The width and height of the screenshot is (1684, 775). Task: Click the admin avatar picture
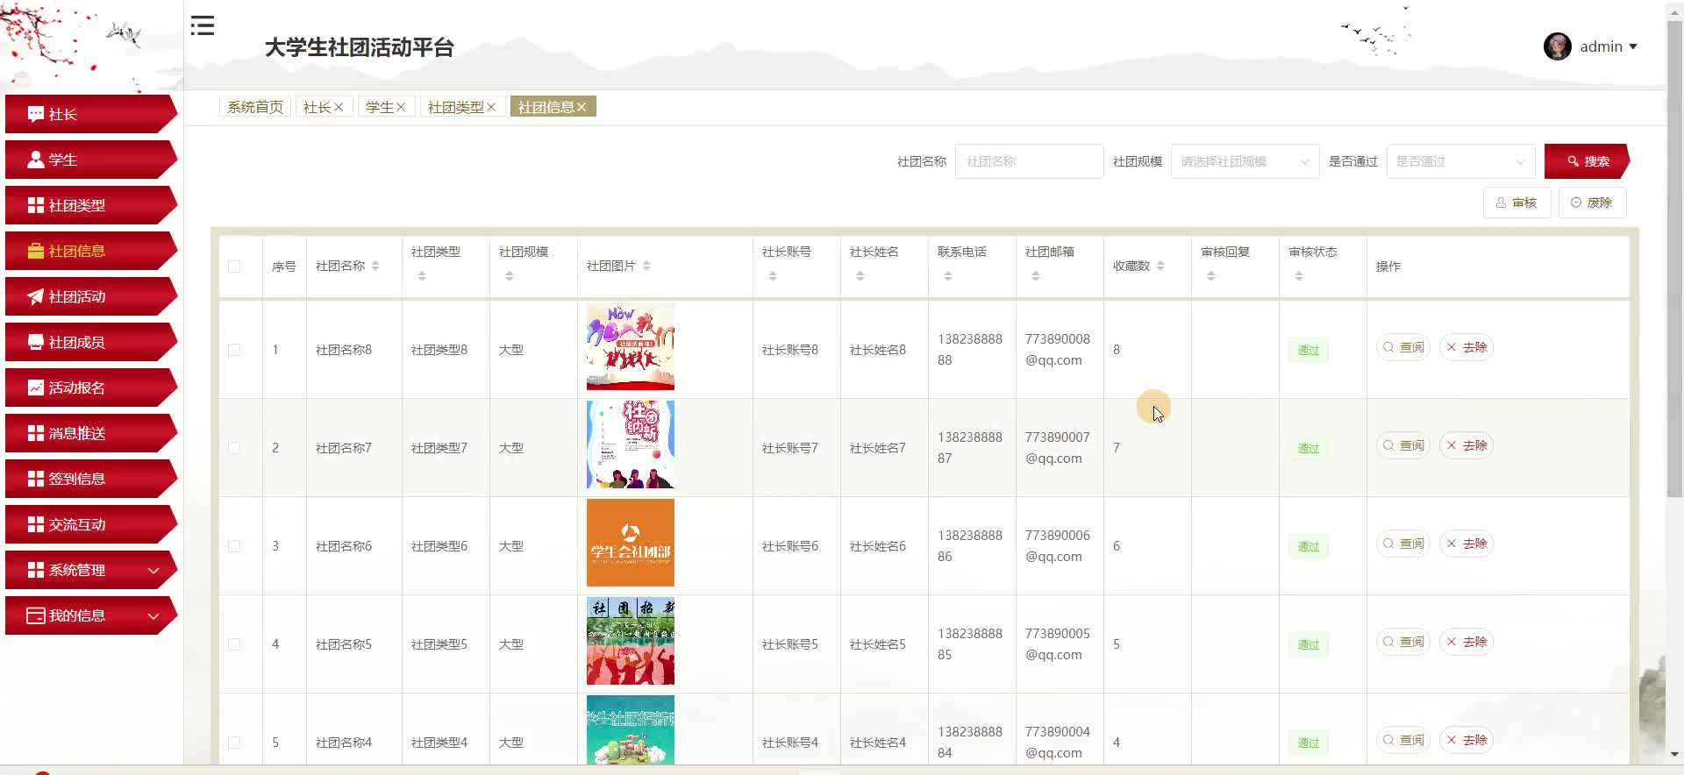coord(1557,46)
